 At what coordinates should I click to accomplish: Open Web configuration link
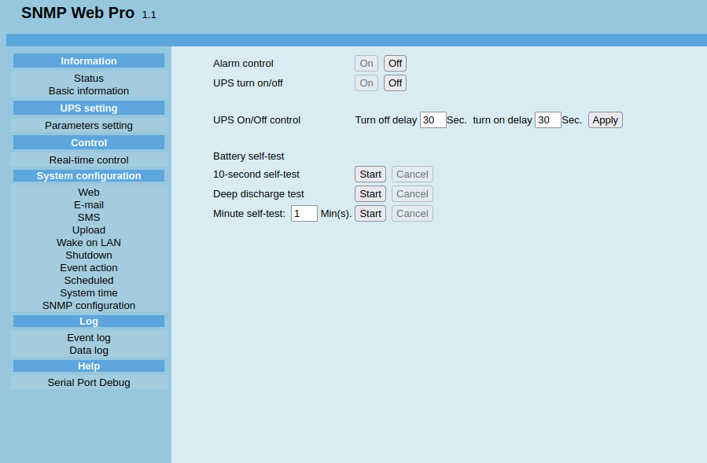click(89, 193)
